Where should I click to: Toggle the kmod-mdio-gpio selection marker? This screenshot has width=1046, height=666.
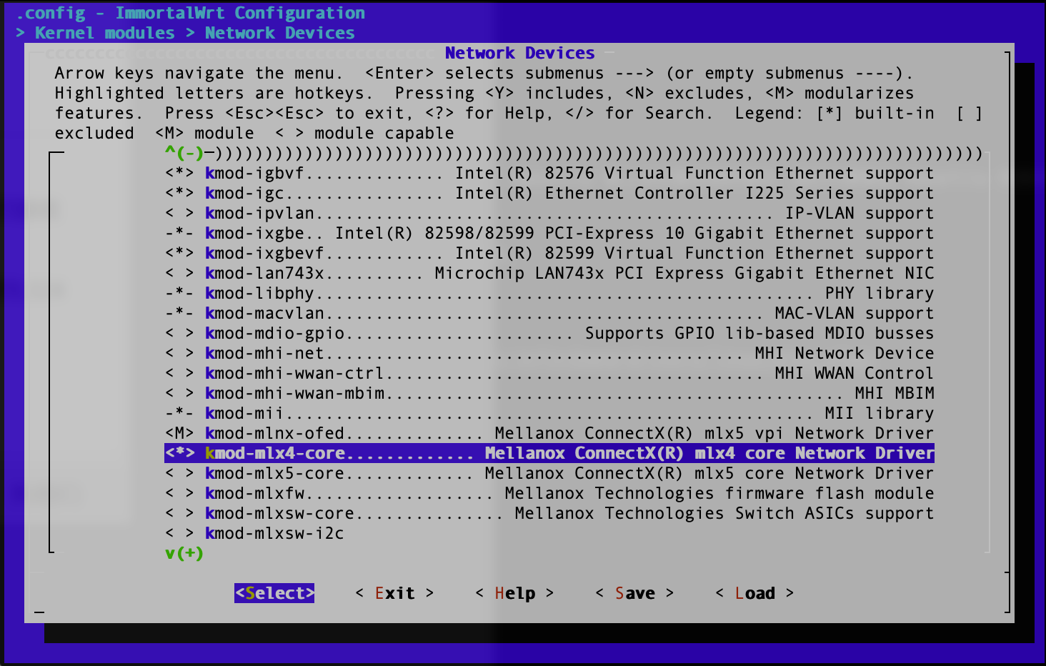(179, 333)
